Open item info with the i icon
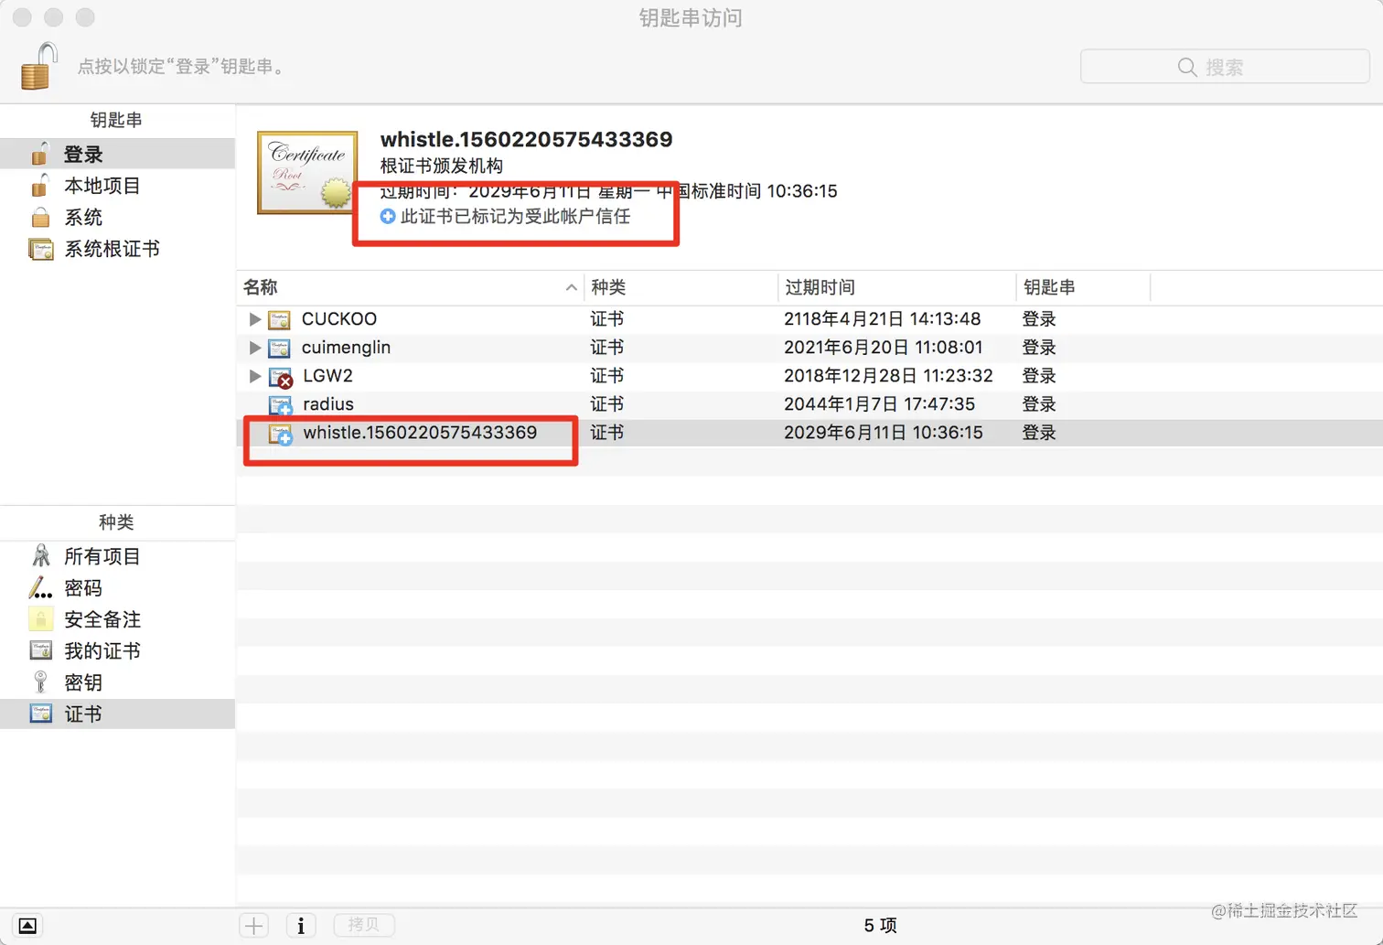This screenshot has width=1383, height=945. click(301, 925)
